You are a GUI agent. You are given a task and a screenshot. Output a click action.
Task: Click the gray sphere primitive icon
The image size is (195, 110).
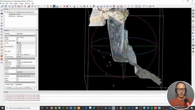[x=114, y=6]
